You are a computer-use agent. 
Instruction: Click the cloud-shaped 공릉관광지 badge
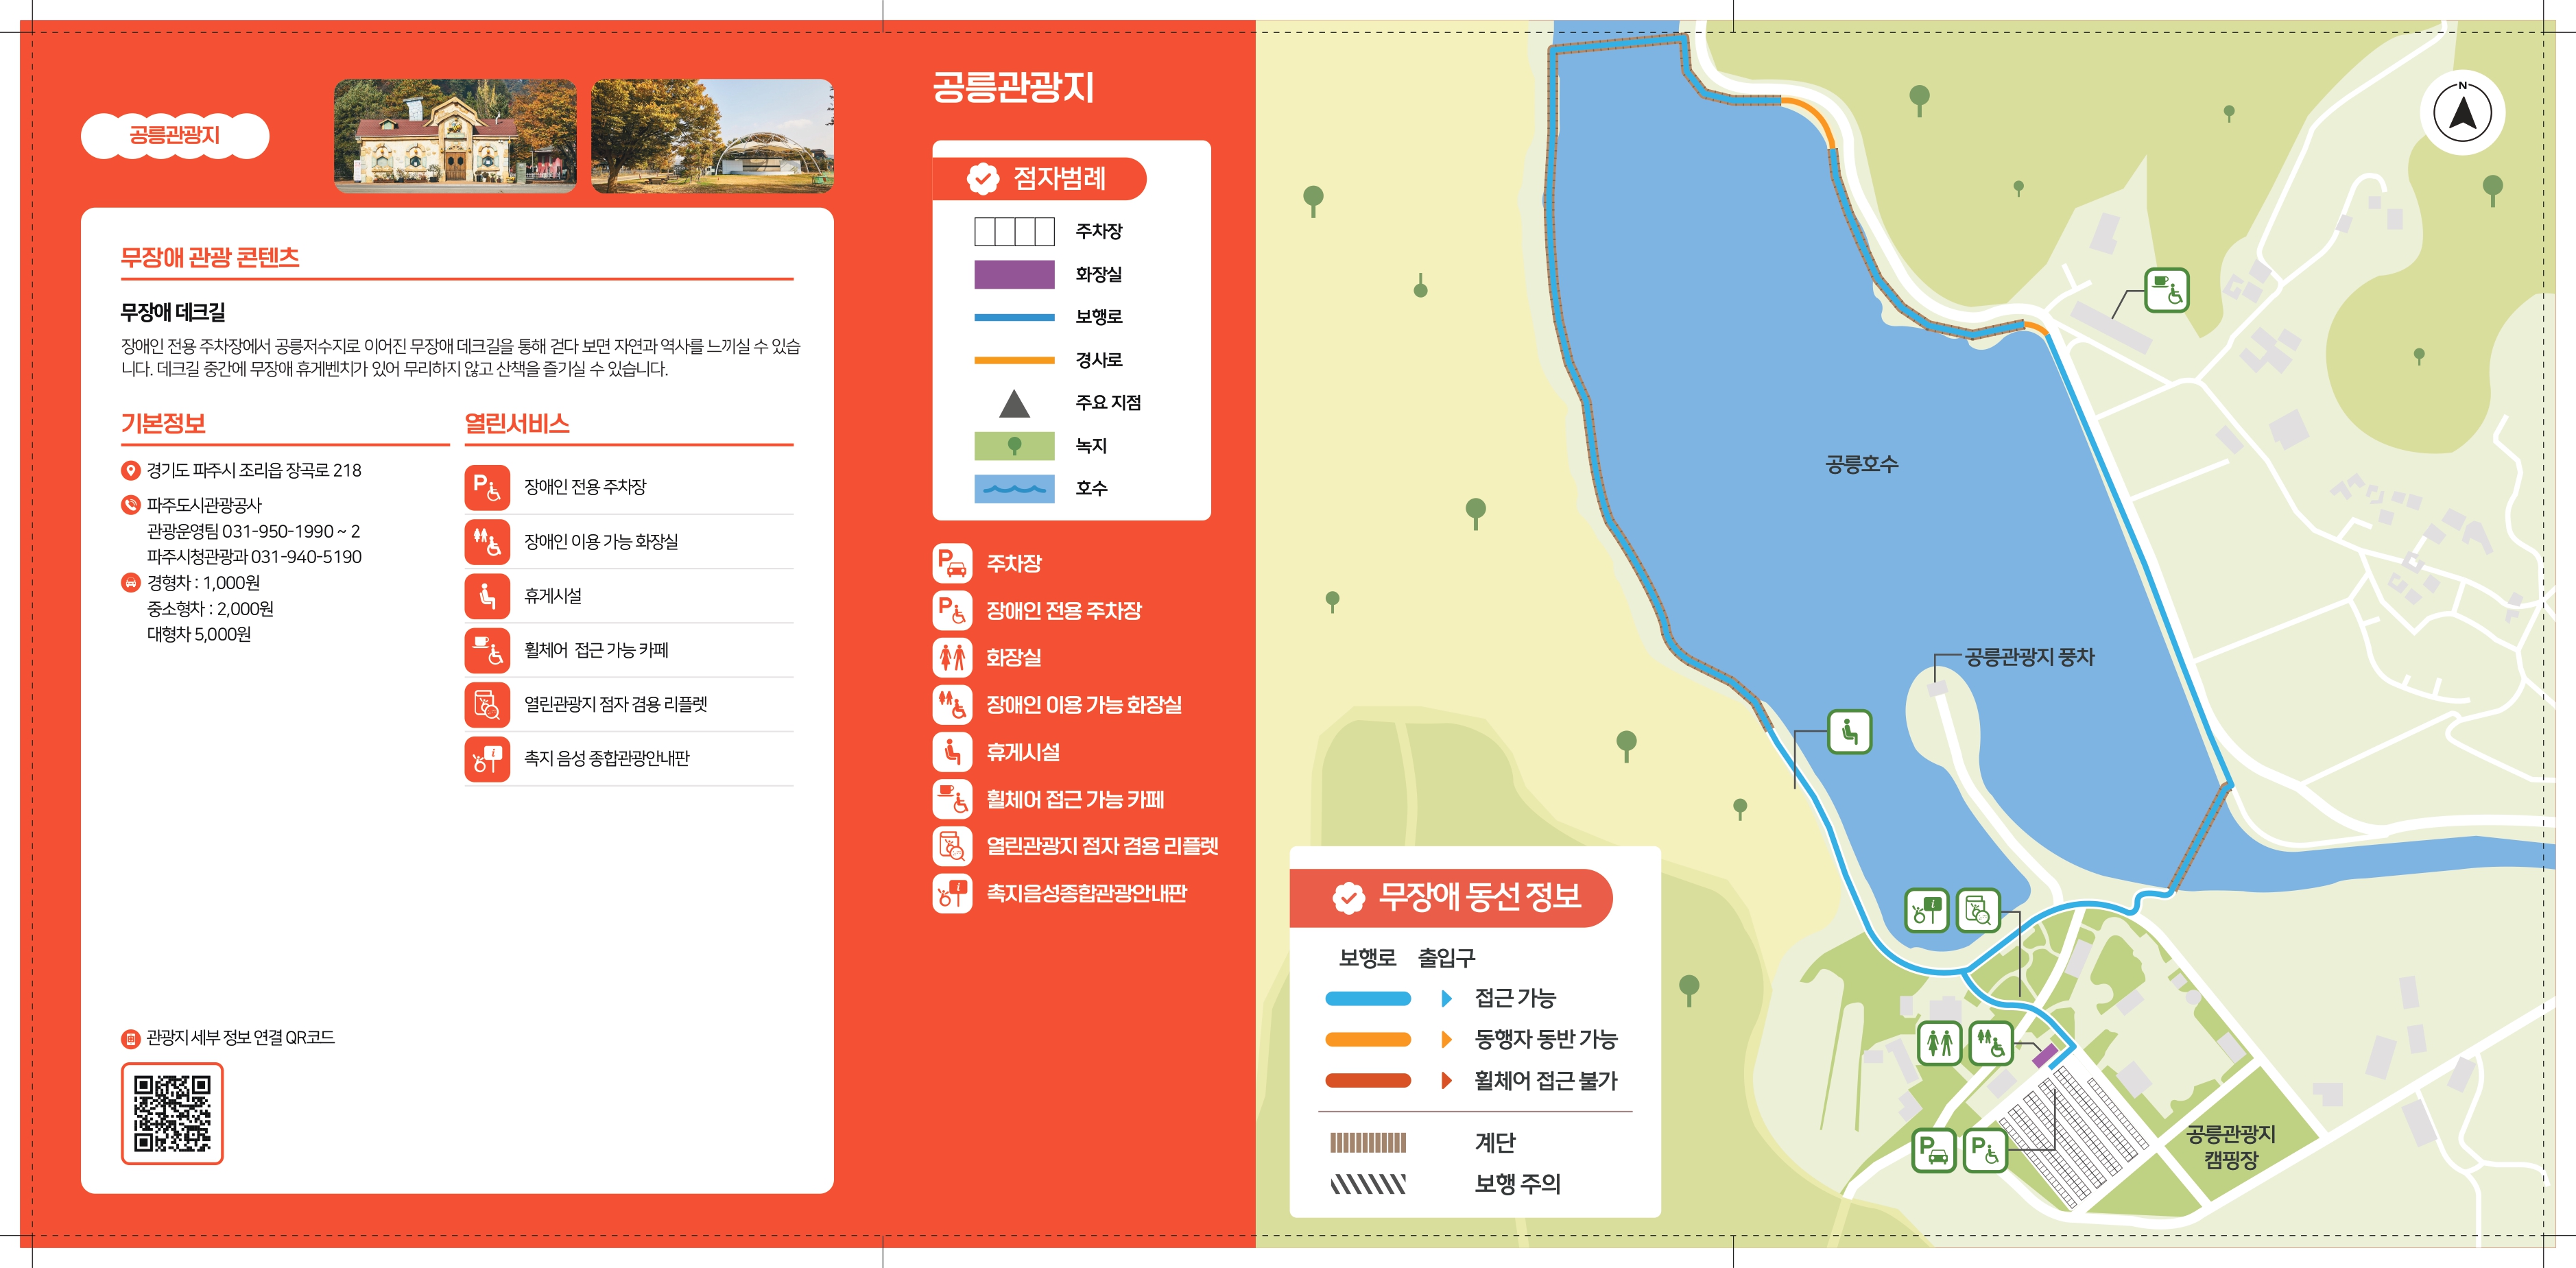(x=175, y=136)
